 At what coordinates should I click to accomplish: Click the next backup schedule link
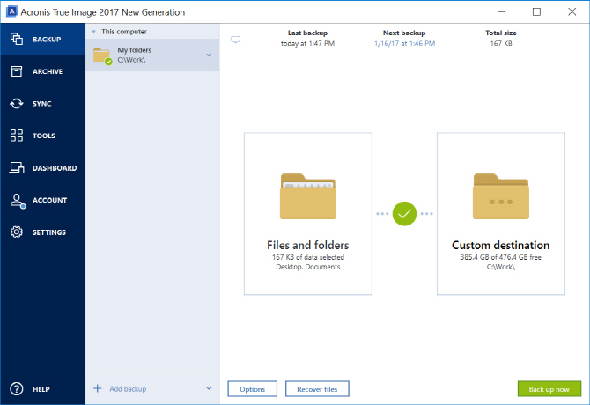click(x=404, y=43)
